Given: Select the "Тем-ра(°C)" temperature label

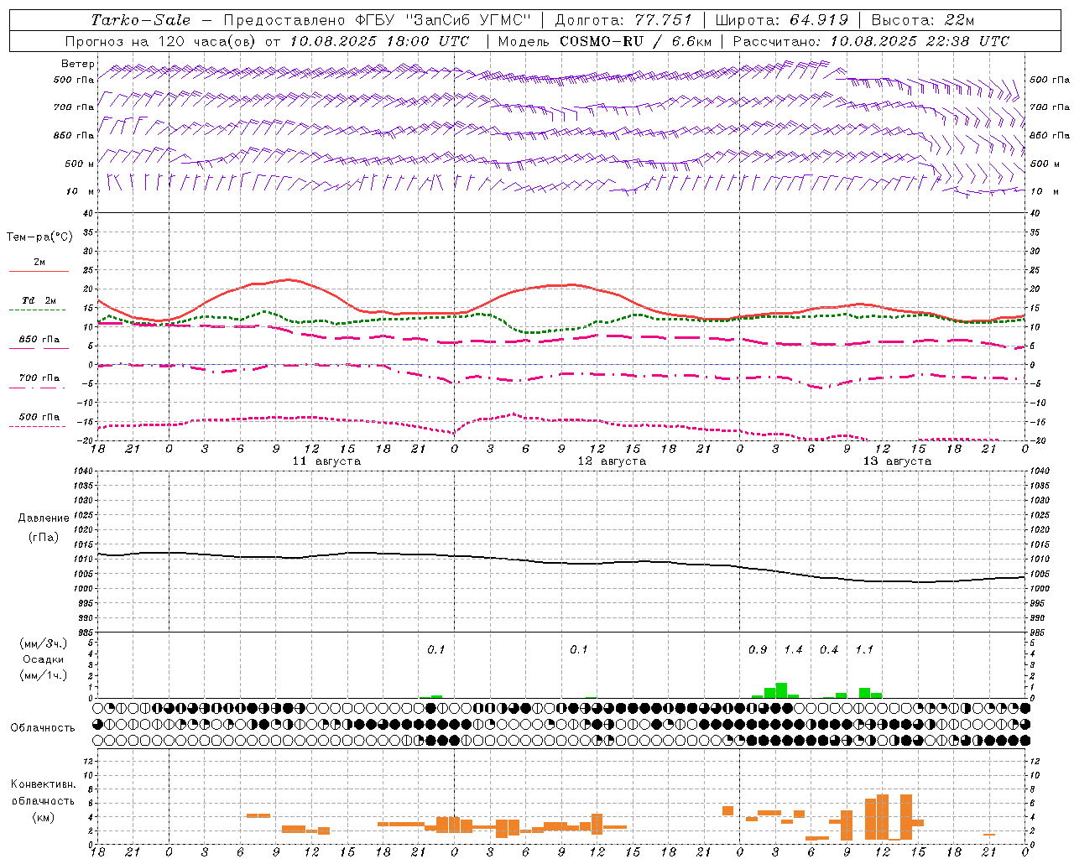Looking at the screenshot, I should pyautogui.click(x=39, y=237).
